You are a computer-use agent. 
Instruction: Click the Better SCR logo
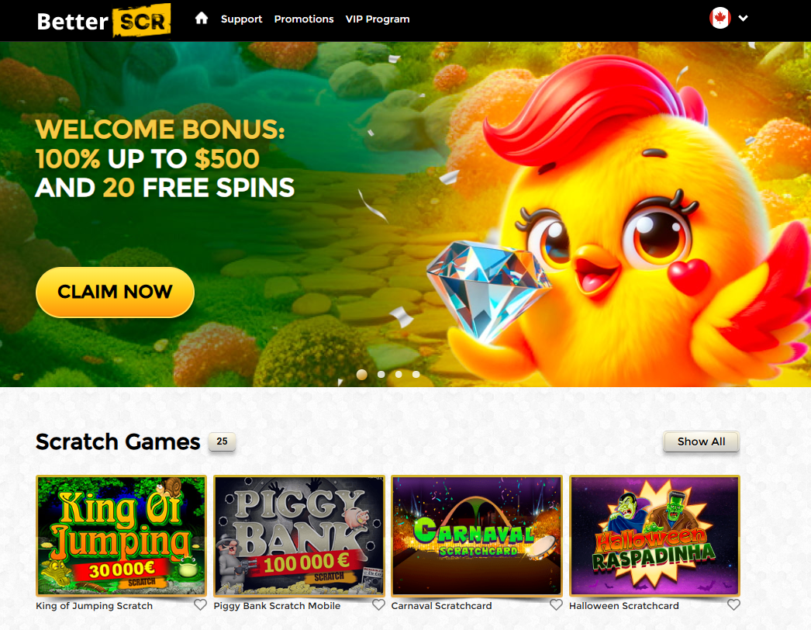103,21
